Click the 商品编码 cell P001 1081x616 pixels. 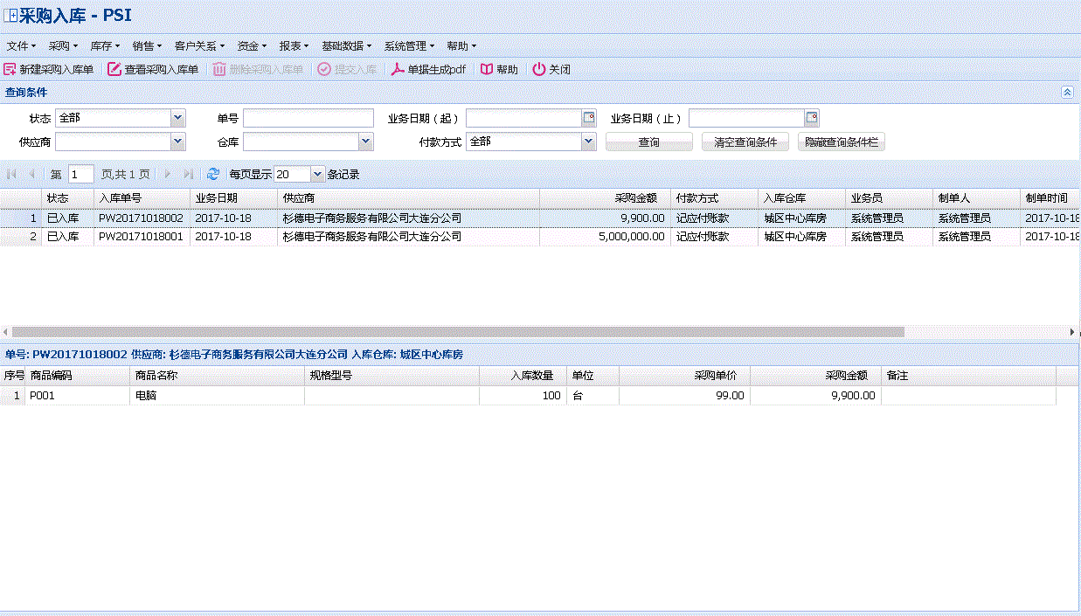point(78,396)
